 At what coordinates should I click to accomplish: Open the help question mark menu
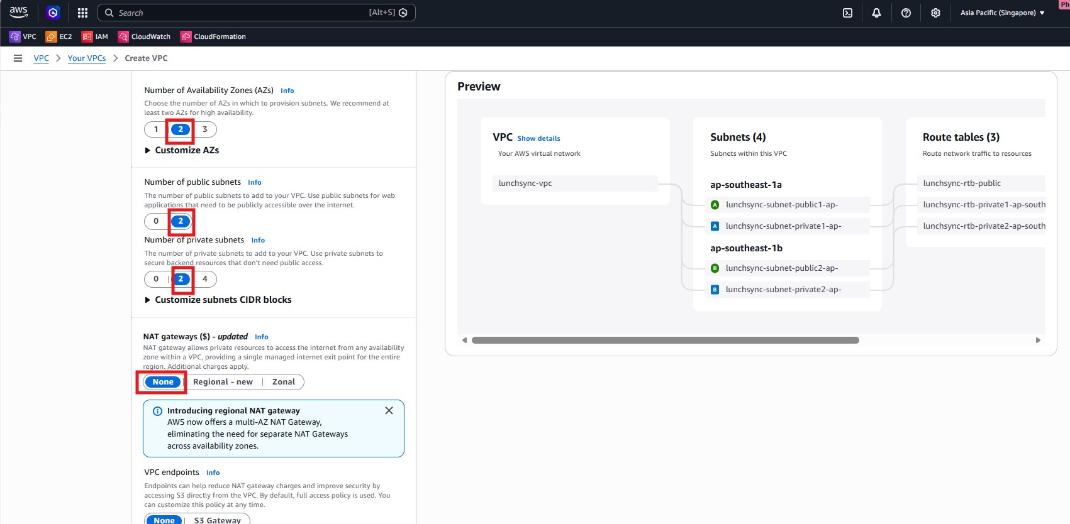coord(906,13)
